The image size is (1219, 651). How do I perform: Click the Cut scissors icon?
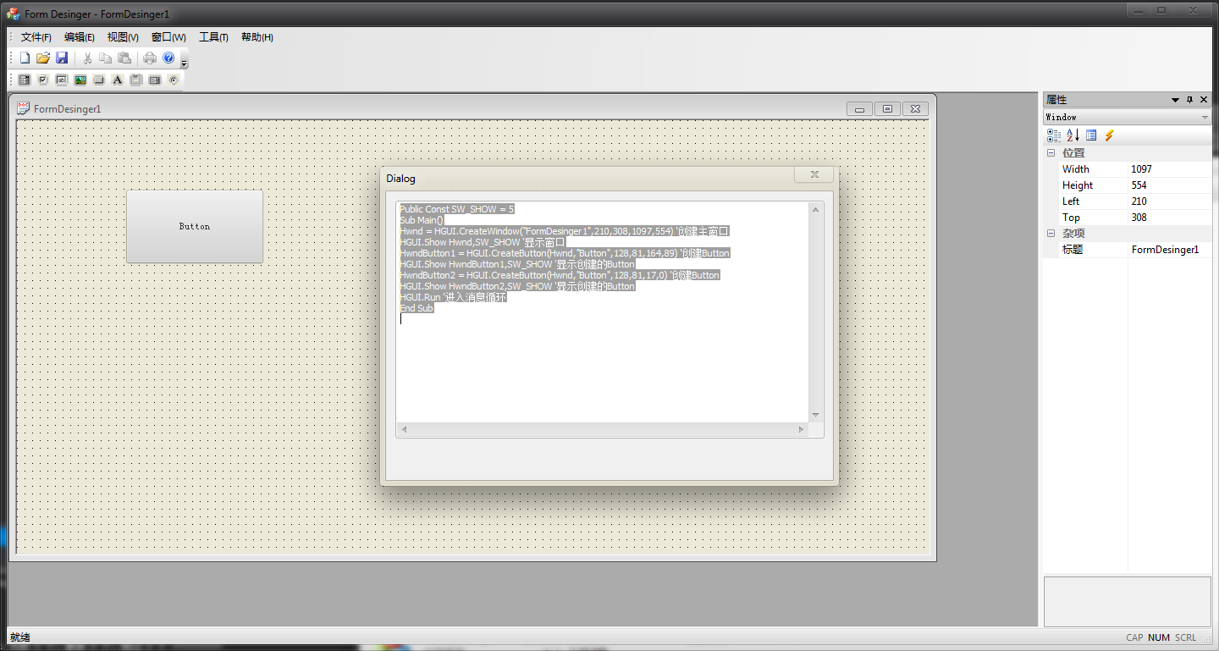86,58
